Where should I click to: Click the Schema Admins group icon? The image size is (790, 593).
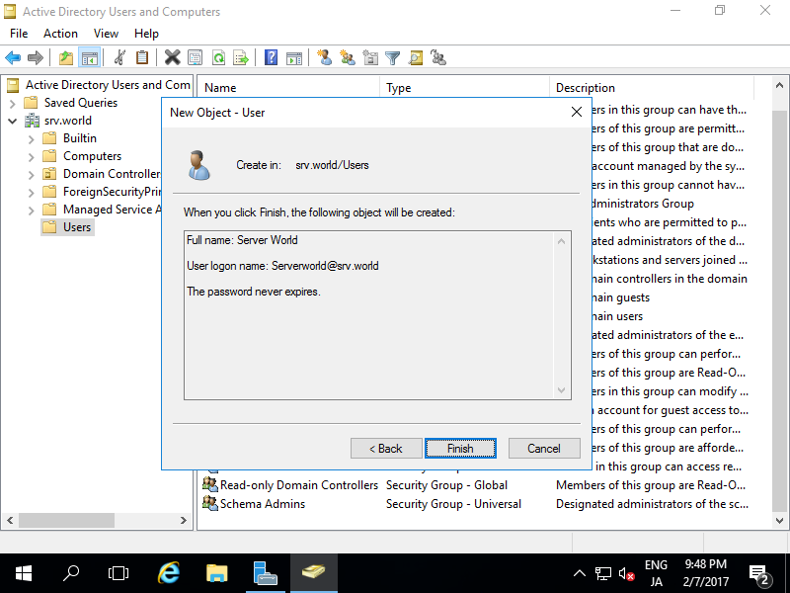[209, 503]
